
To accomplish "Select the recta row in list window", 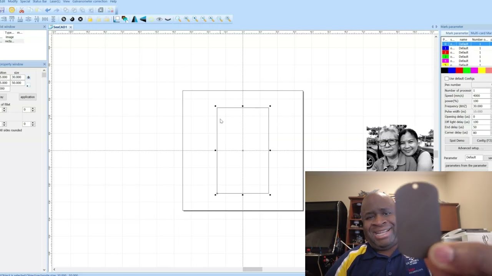I will [12, 41].
